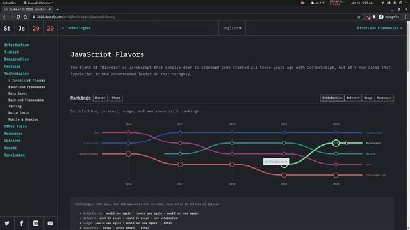Open Technologies in the sidebar
Screen dimensions: 410x230
coord(17,73)
